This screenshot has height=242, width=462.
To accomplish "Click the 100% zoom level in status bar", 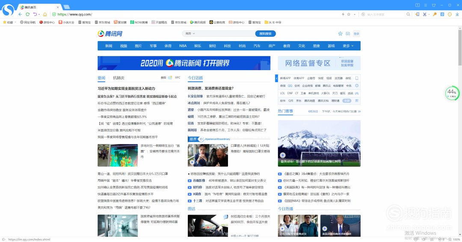I will click(x=456, y=239).
